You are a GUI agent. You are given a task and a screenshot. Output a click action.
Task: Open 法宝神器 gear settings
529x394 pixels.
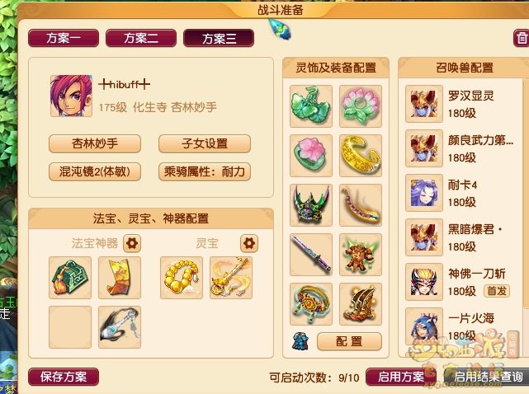pos(132,243)
